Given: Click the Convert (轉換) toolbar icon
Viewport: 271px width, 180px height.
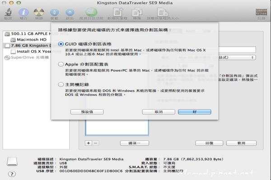Looking at the screenshot, I should (x=137, y=12).
